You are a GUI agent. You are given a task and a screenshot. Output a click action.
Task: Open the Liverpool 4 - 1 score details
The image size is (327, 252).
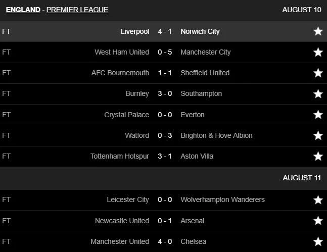(x=165, y=31)
